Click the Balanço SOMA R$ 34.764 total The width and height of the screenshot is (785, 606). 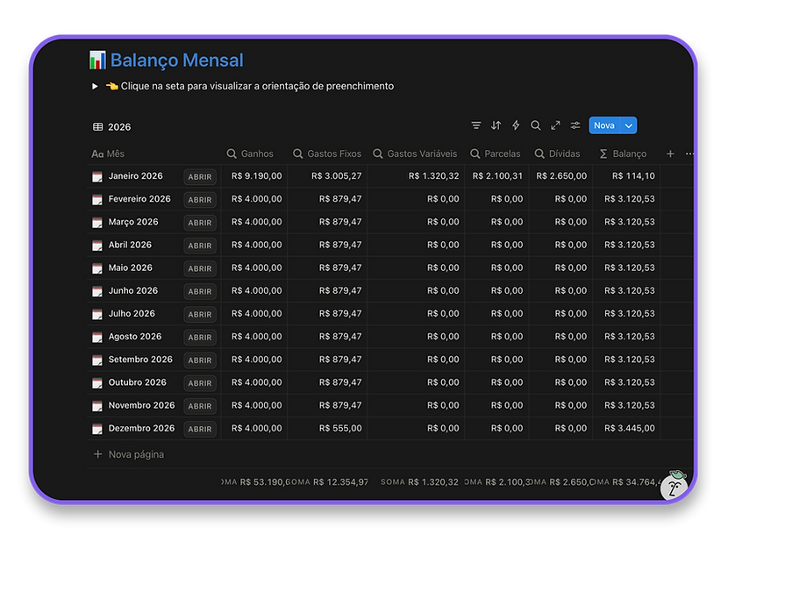625,481
